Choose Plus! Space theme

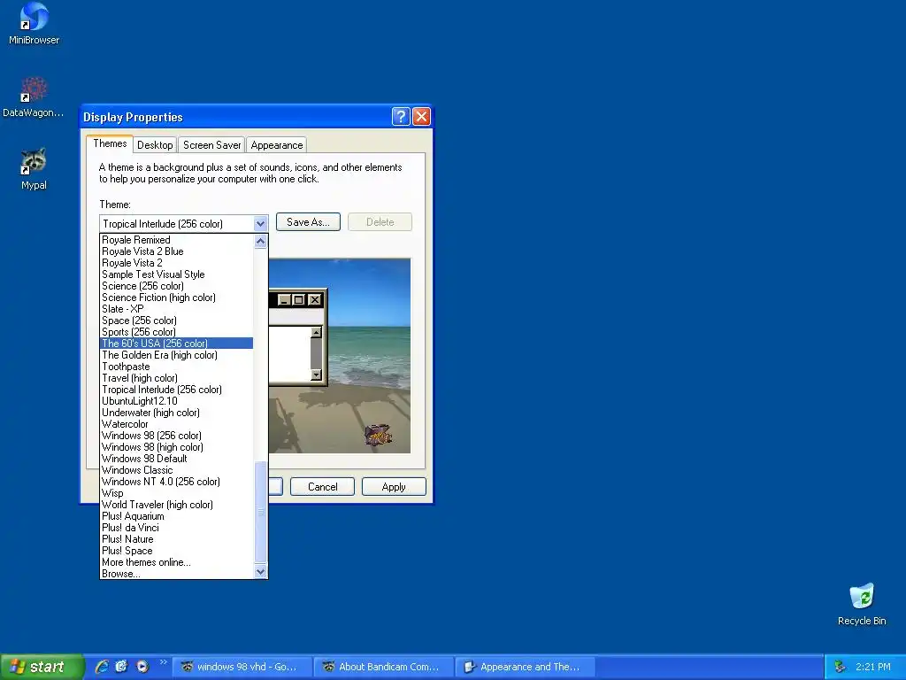(x=177, y=551)
